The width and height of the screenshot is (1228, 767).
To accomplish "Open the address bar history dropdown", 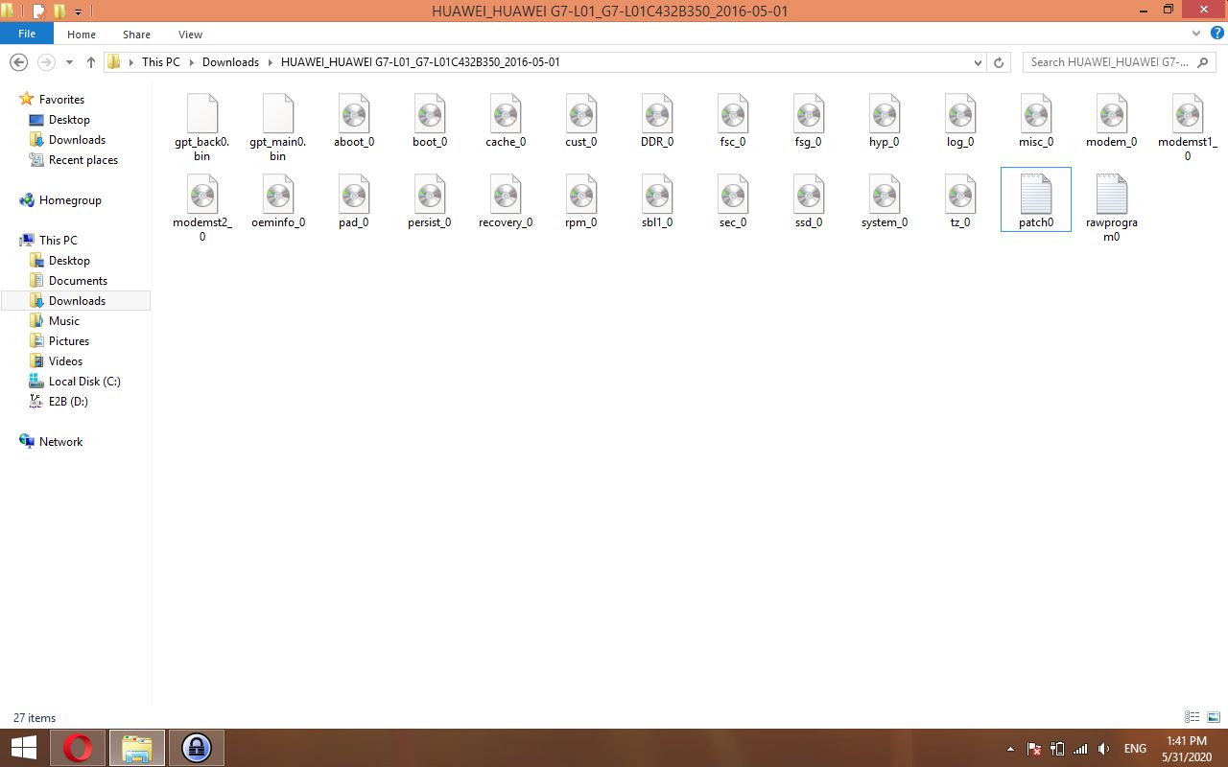I will pyautogui.click(x=978, y=62).
